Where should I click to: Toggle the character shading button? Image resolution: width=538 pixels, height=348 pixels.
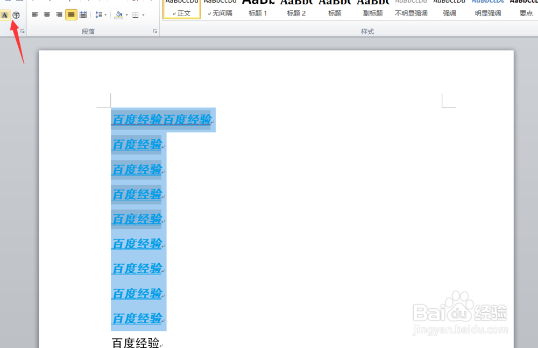pyautogui.click(x=4, y=15)
